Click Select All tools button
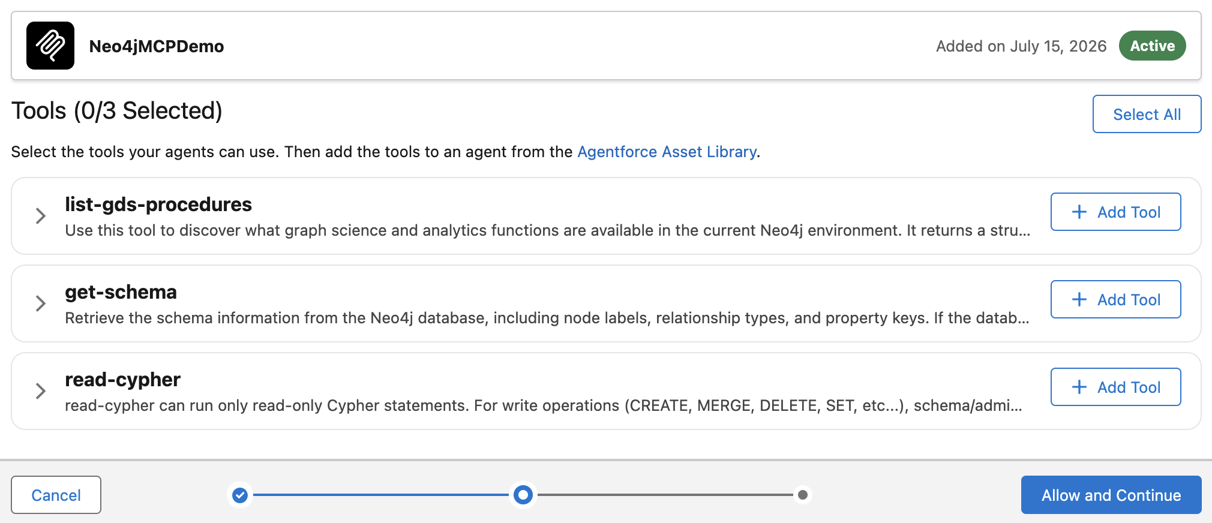This screenshot has width=1212, height=523. 1147,114
